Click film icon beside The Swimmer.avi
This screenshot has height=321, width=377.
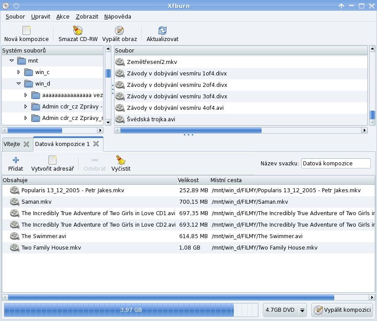(x=15, y=236)
